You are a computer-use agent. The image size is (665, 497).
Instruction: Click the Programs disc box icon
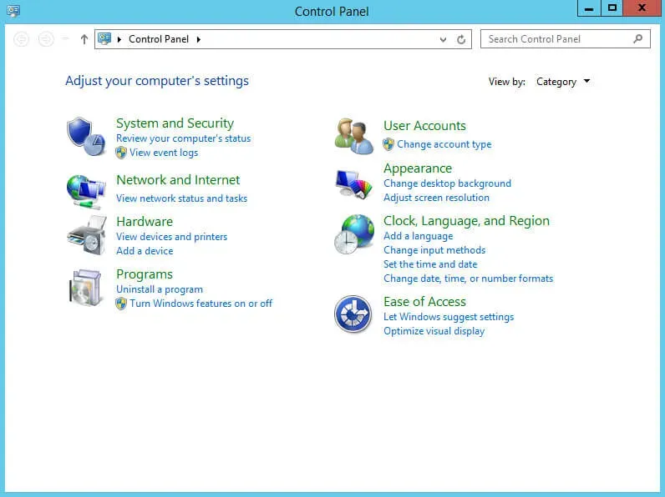86,288
